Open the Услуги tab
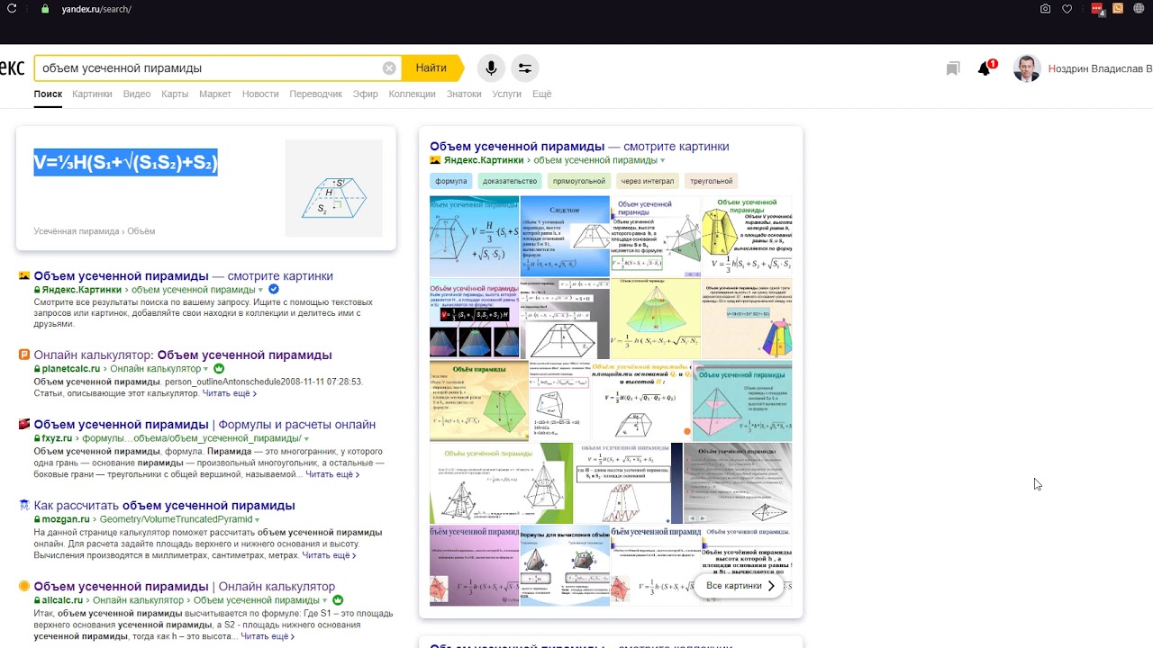Image resolution: width=1153 pixels, height=648 pixels. (507, 94)
